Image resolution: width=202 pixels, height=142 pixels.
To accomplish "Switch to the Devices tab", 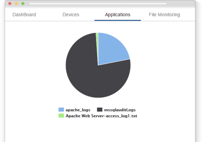I will point(71,15).
